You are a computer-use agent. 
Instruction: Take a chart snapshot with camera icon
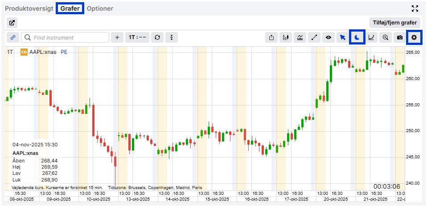coord(400,38)
